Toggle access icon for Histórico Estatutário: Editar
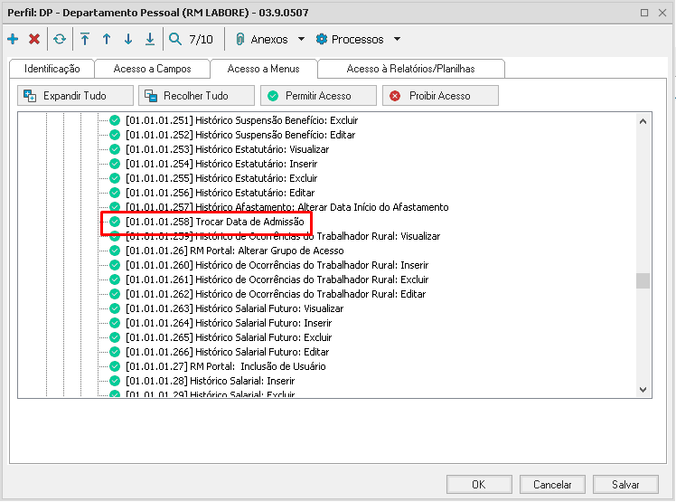The height and width of the screenshot is (502, 676). [115, 193]
